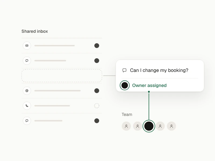Viewport: 215px width, 161px height.
Task: Pick the last person avatar in the Team row
Action: [x=171, y=126]
